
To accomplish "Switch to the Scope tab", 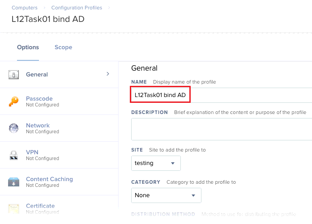I will click(x=63, y=47).
